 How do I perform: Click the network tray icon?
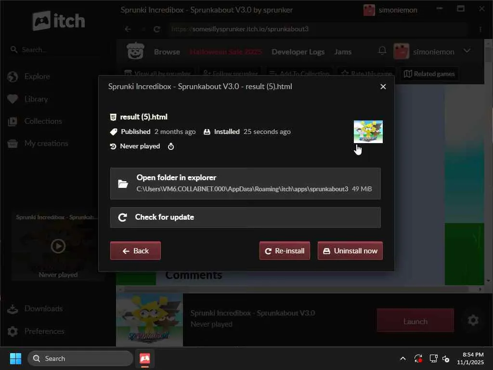click(433, 358)
